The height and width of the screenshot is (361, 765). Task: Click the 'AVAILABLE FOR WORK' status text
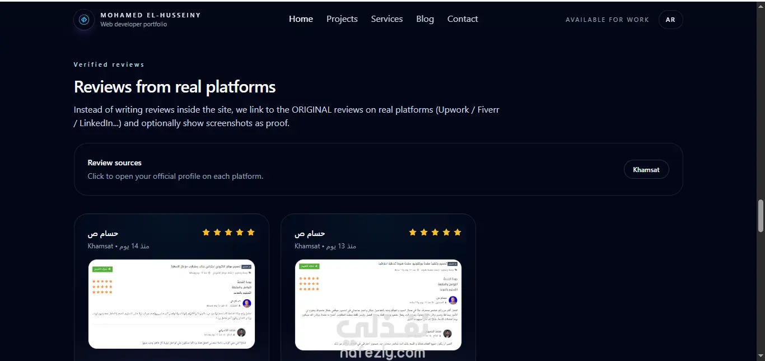coord(607,20)
